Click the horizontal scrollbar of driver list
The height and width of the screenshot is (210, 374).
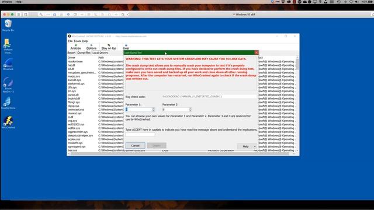(181, 154)
